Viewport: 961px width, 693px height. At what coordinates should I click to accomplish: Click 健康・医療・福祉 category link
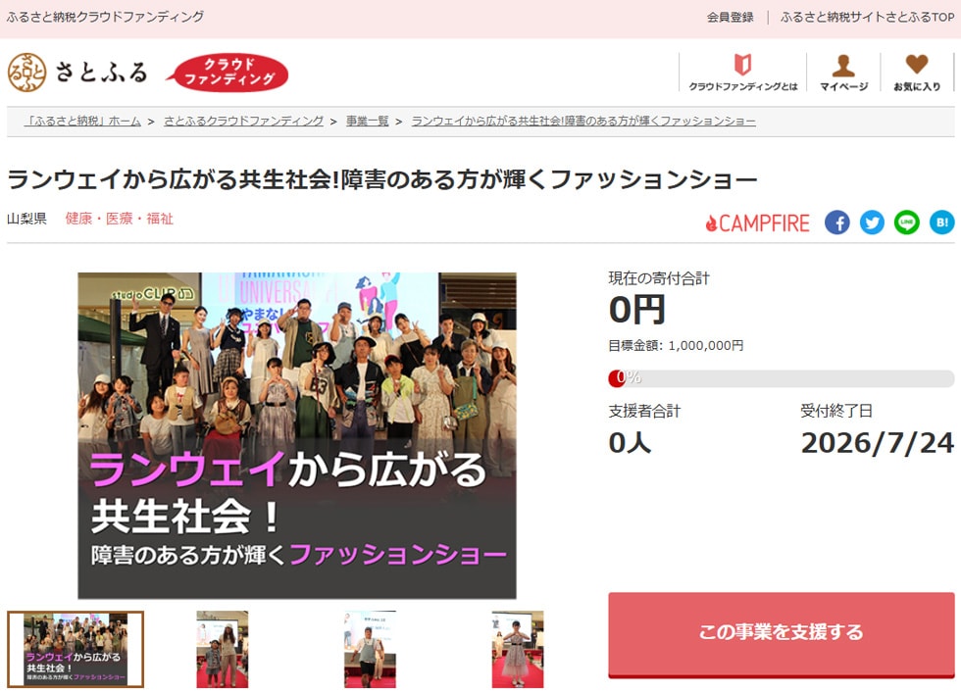(120, 219)
